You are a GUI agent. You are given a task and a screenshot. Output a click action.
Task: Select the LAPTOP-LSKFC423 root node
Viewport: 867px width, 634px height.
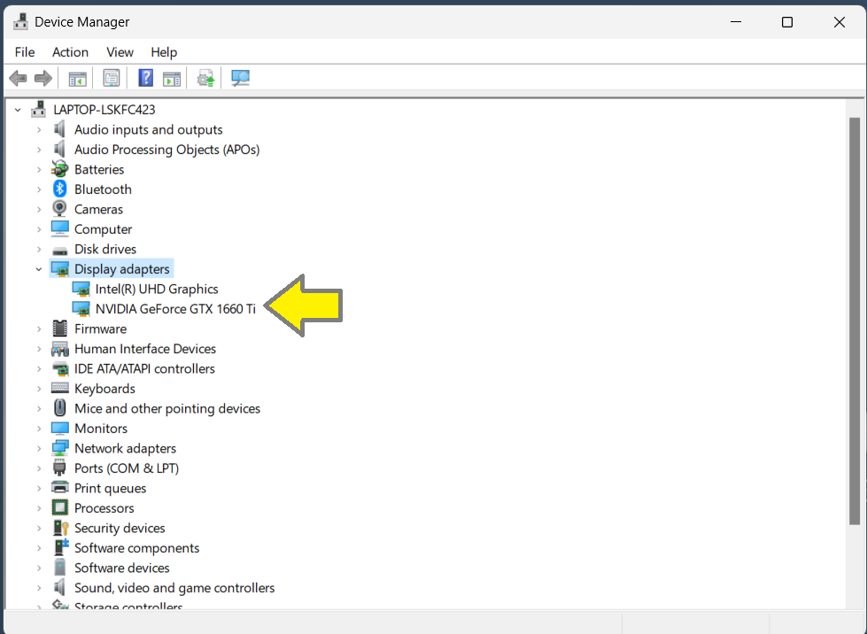[x=105, y=109]
